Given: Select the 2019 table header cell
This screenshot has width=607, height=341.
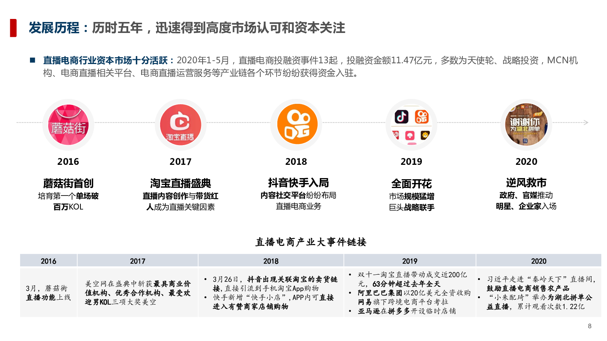Looking at the screenshot, I should 410,261.
